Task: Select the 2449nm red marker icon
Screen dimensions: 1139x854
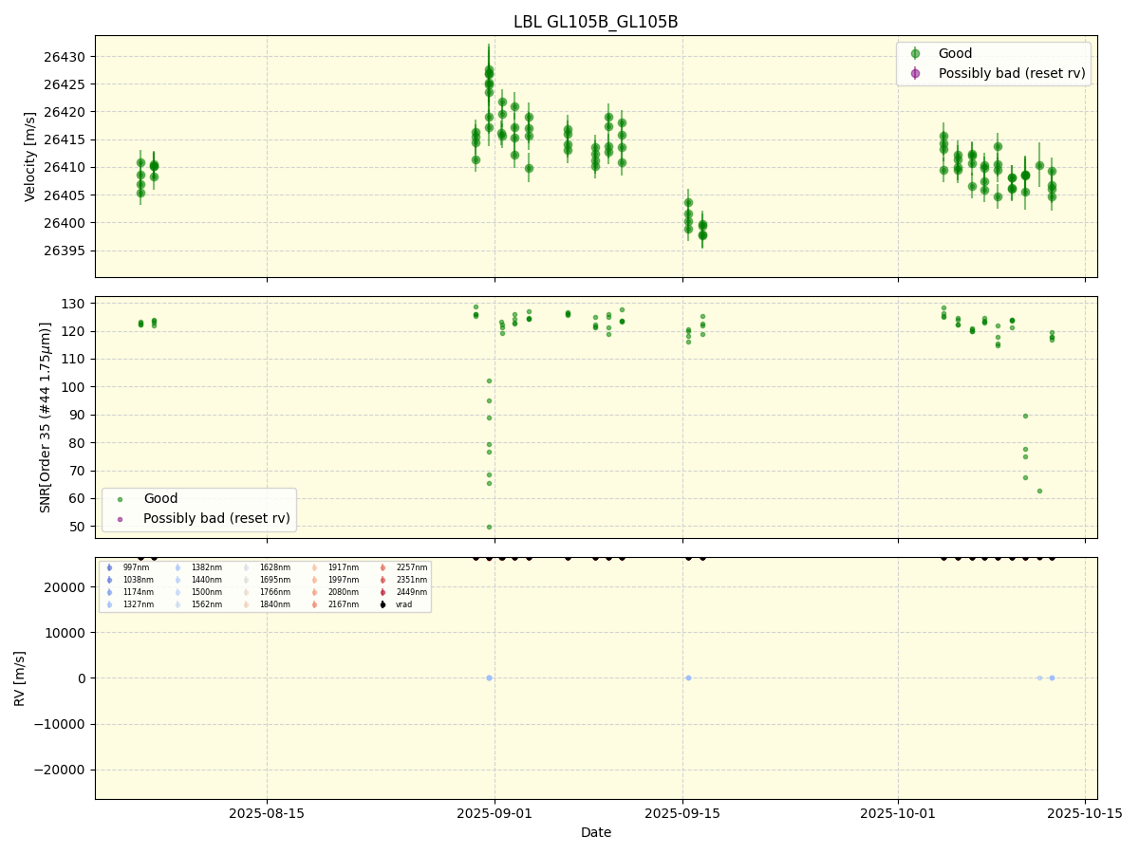Action: coord(383,591)
